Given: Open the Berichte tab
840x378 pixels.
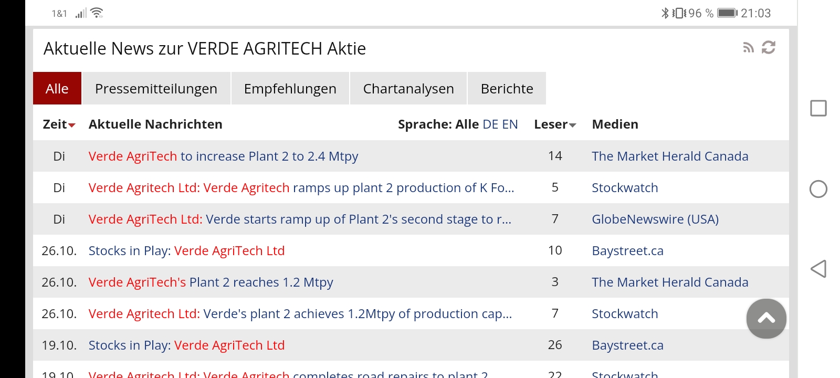Looking at the screenshot, I should 507,89.
